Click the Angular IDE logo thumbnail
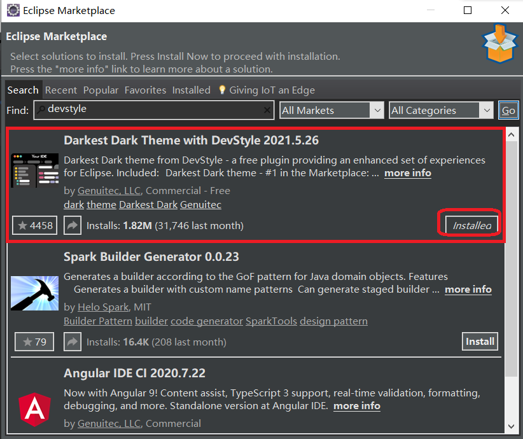This screenshot has height=439, width=523. [x=34, y=409]
